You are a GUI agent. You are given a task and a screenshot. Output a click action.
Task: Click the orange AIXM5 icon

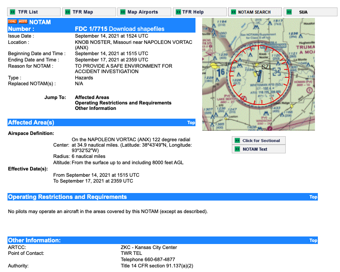pos(23,21)
